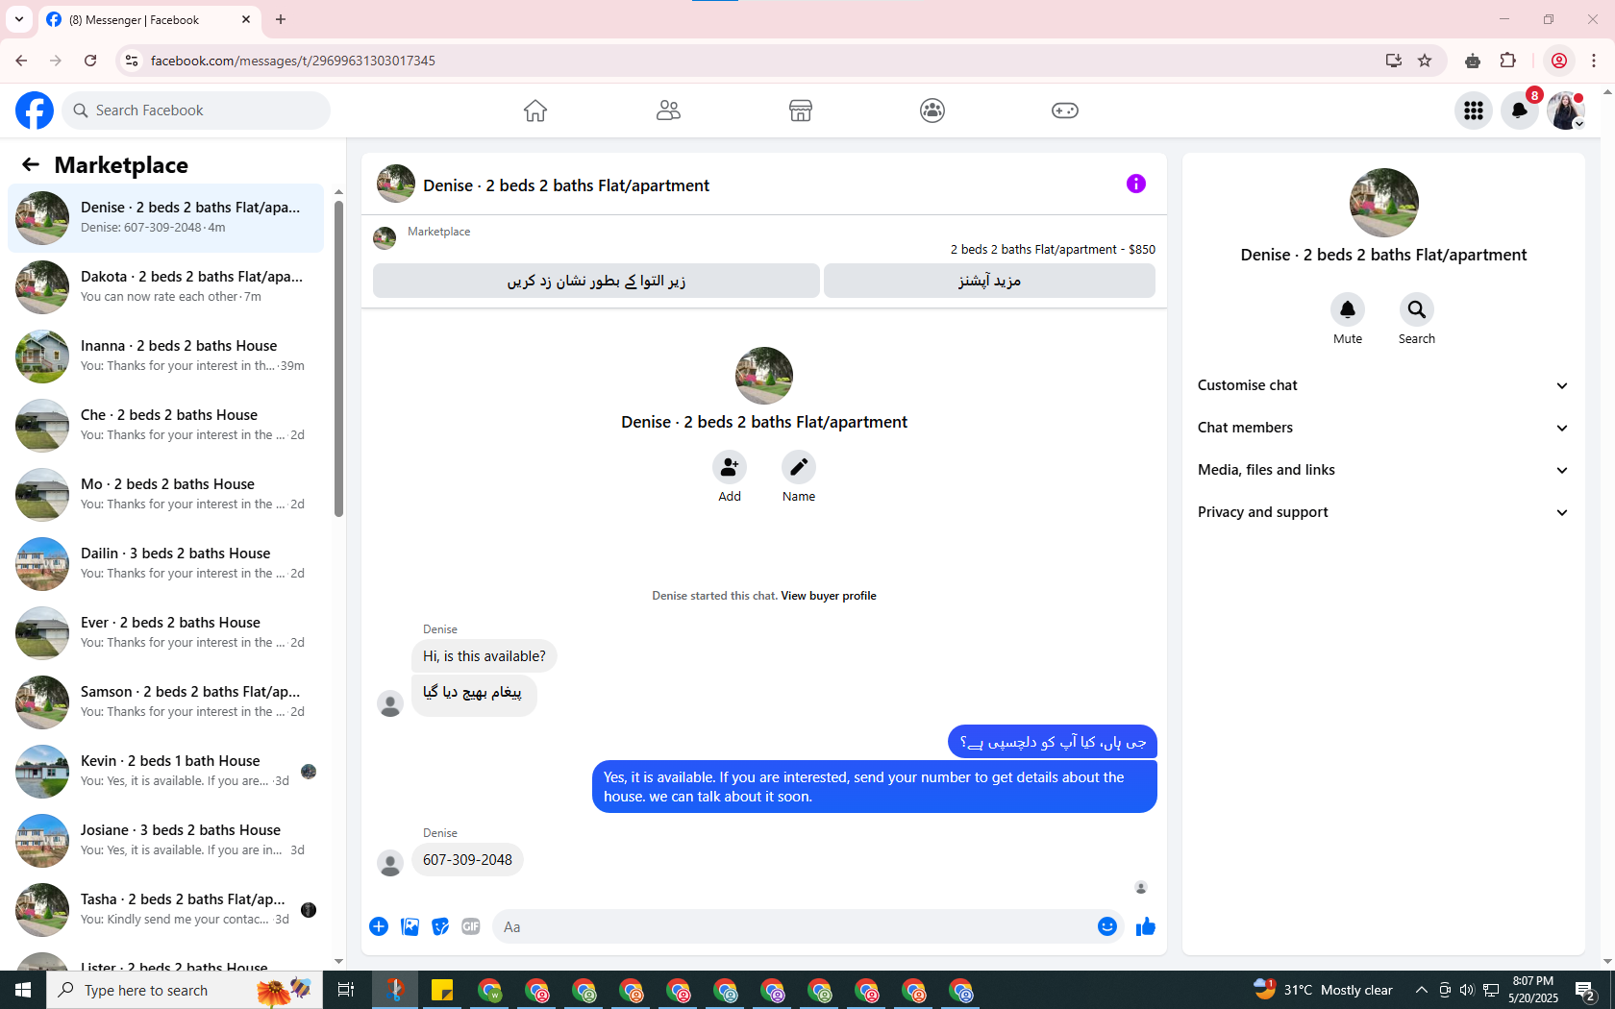Open the 2 beds 2 baths Flat/apartment - $850 listing
Viewport: 1615px width, 1009px height.
pos(1053,249)
